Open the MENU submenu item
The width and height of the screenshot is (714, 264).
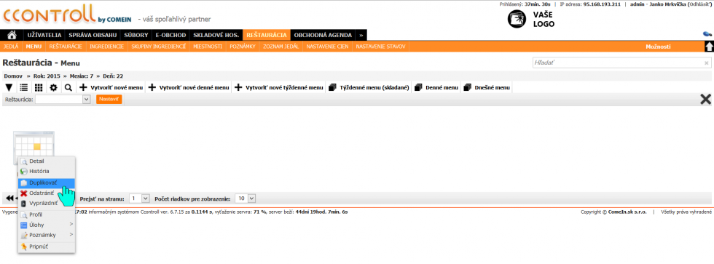34,47
